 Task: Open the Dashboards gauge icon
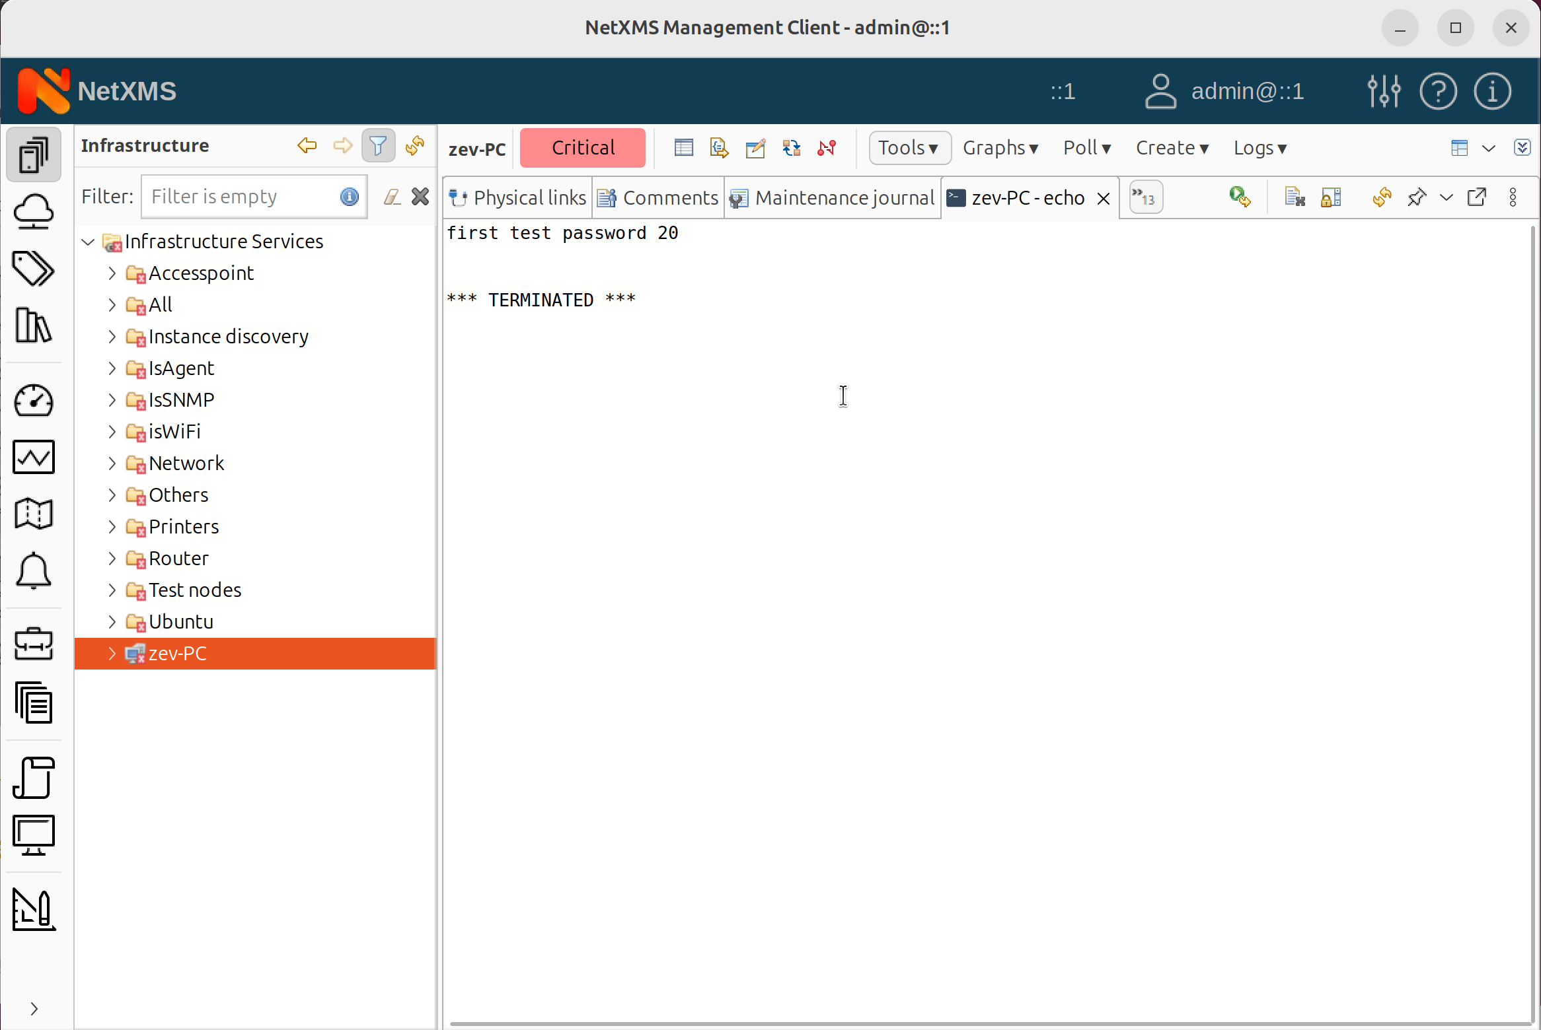click(x=34, y=400)
